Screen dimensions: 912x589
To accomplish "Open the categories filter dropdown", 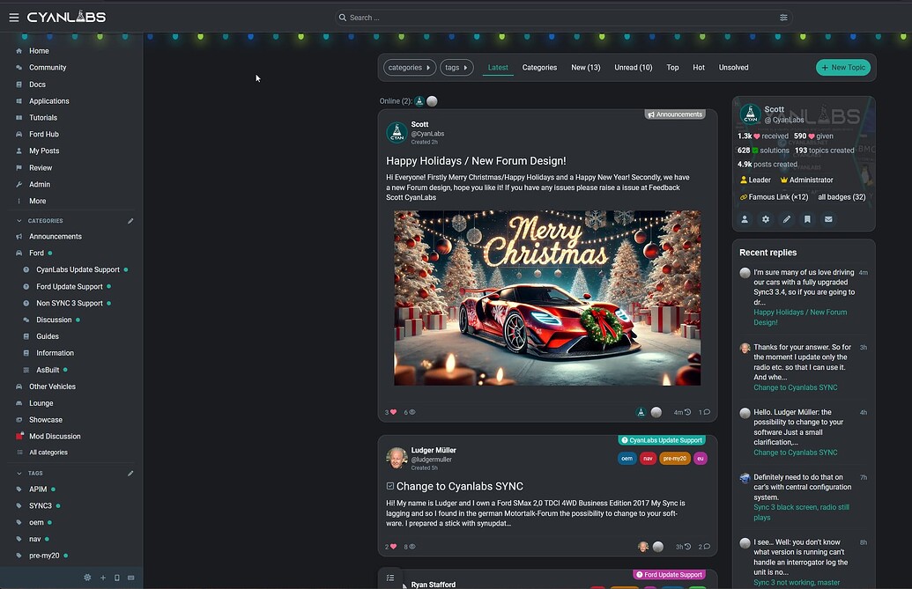I will (x=409, y=68).
